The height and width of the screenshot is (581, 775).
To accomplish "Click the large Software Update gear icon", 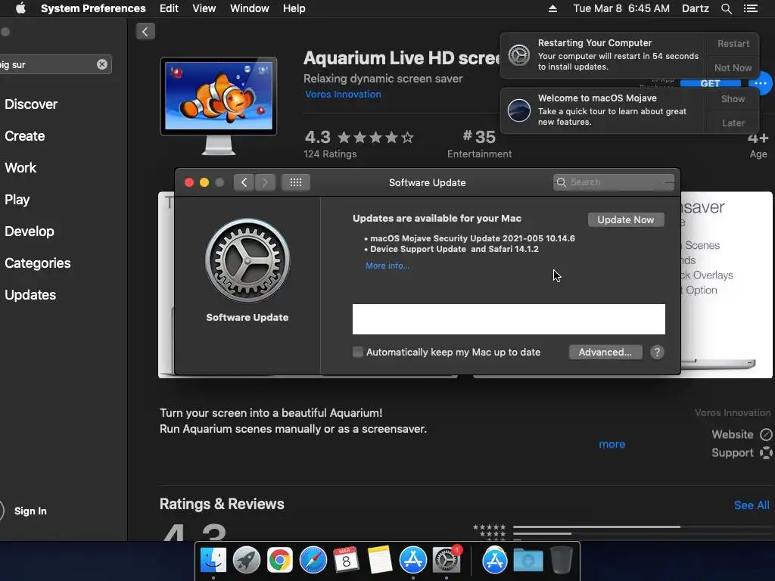I will point(247,260).
